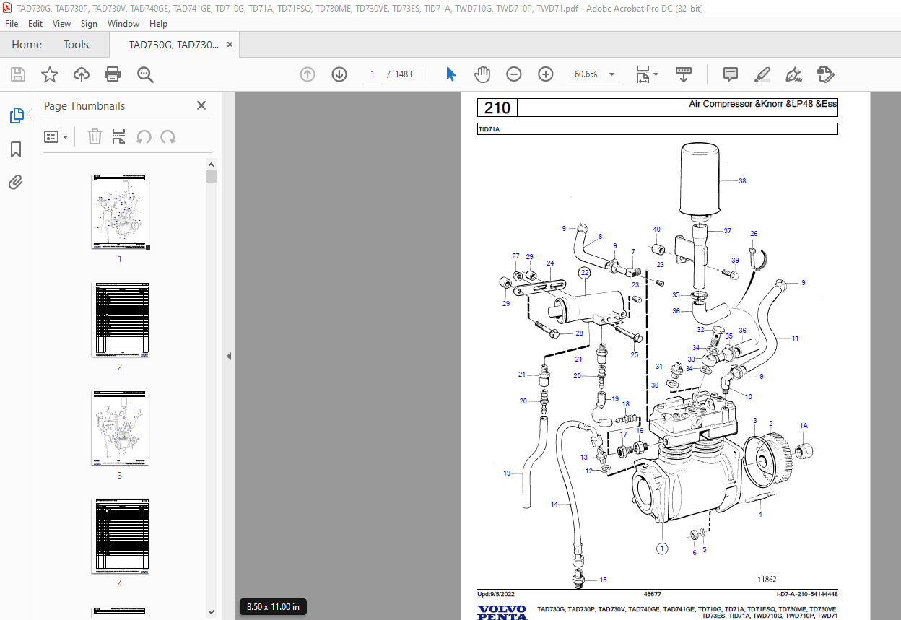The width and height of the screenshot is (901, 620).
Task: Collapse the navigation pane with left arrow
Action: tap(229, 356)
